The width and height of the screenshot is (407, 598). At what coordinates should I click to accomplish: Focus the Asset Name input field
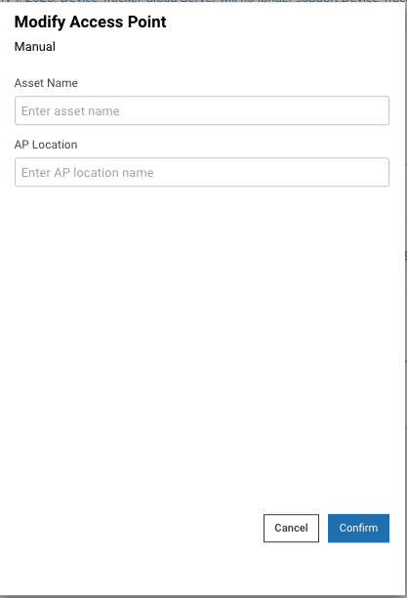202,110
